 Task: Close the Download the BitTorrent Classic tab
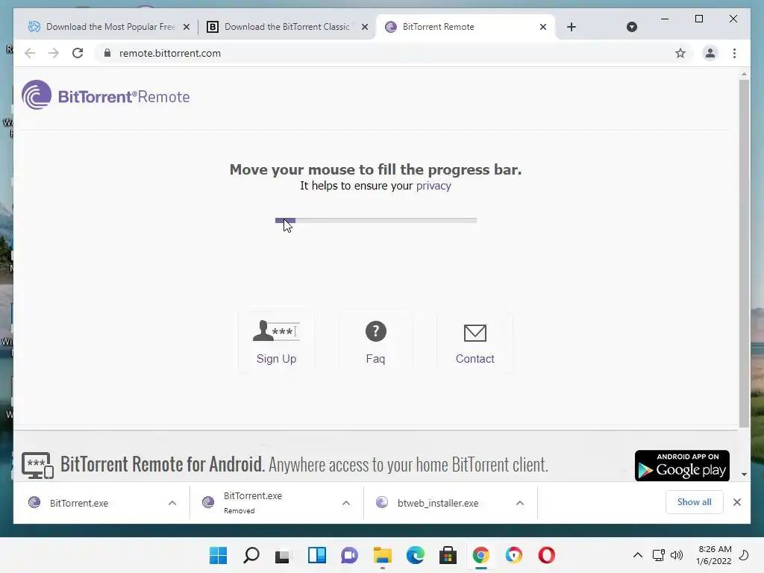(x=364, y=27)
